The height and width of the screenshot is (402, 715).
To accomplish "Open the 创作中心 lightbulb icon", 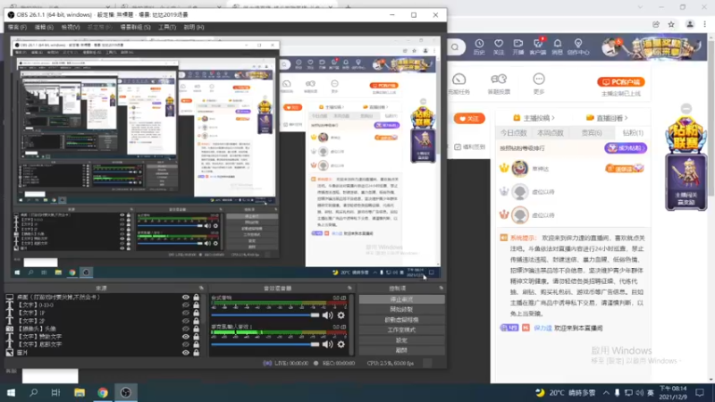I will (578, 46).
